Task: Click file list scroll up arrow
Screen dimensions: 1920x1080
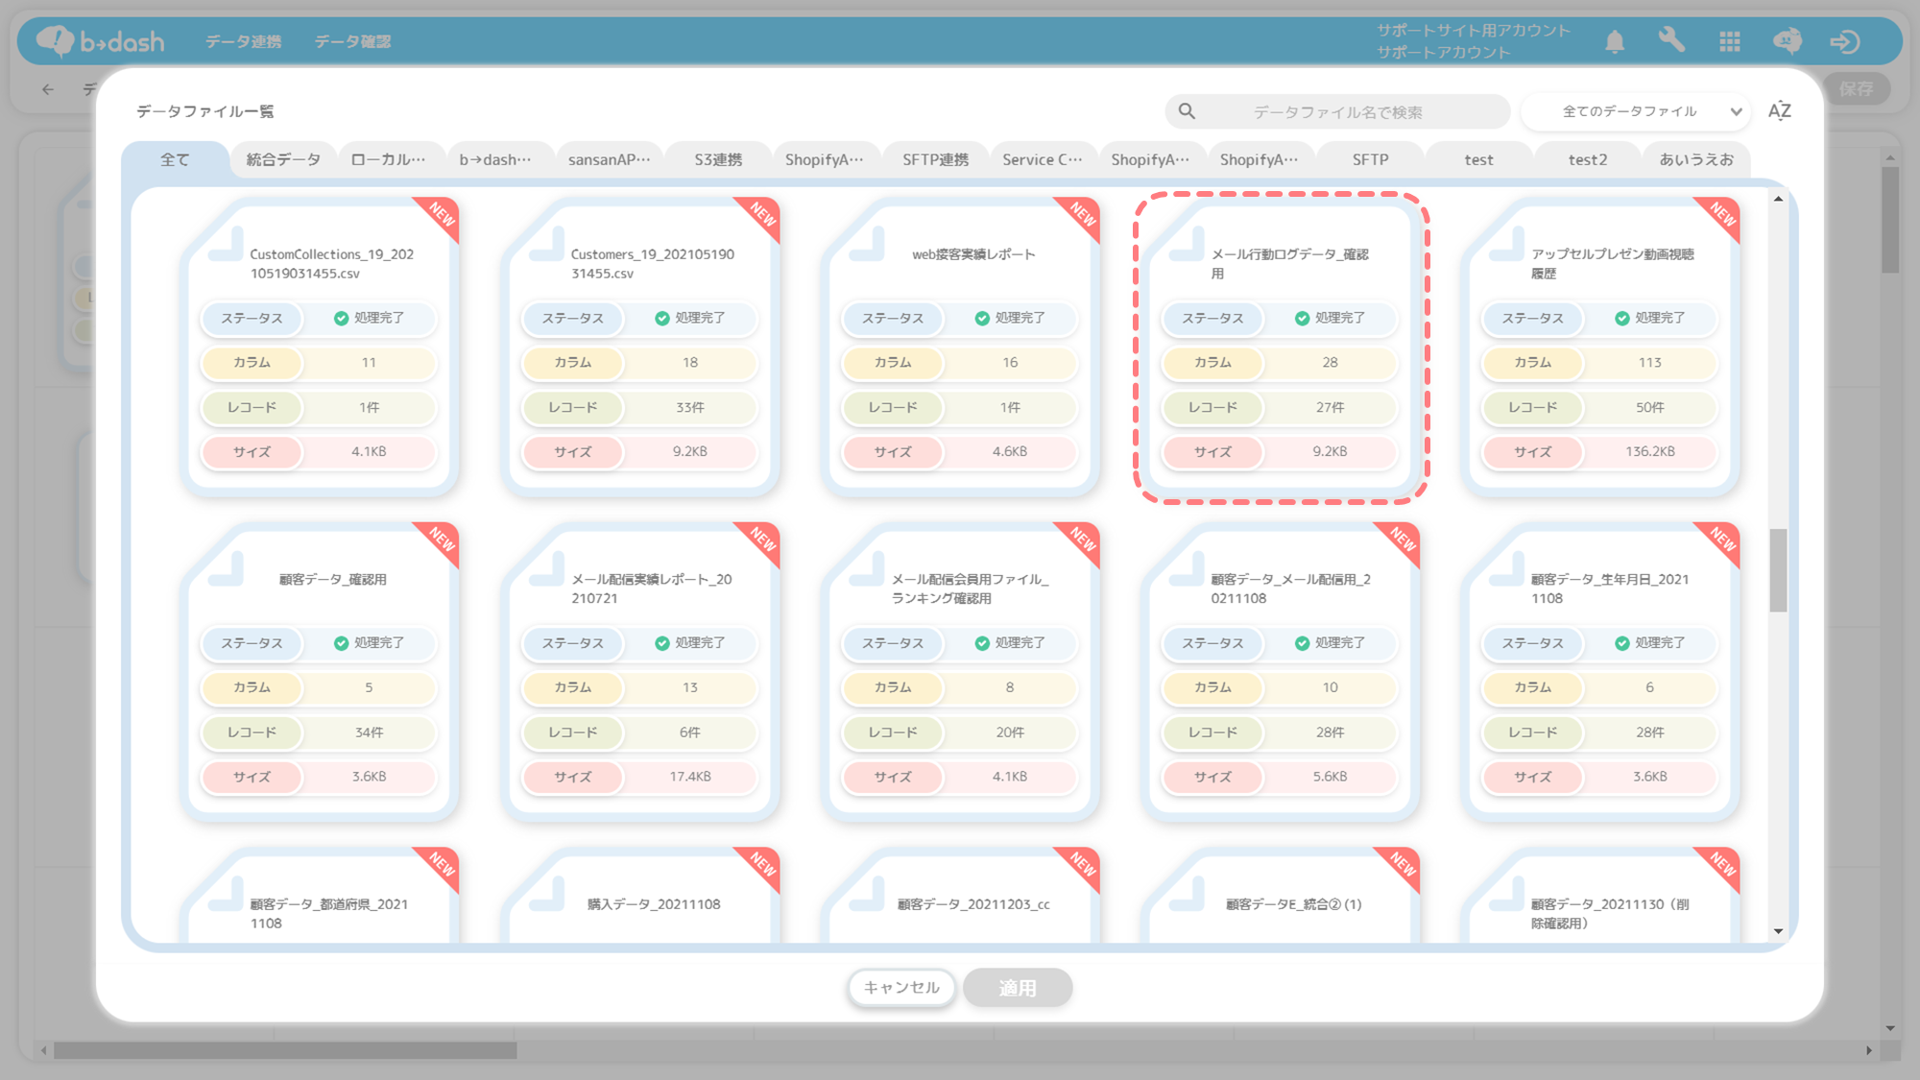Action: (1778, 199)
